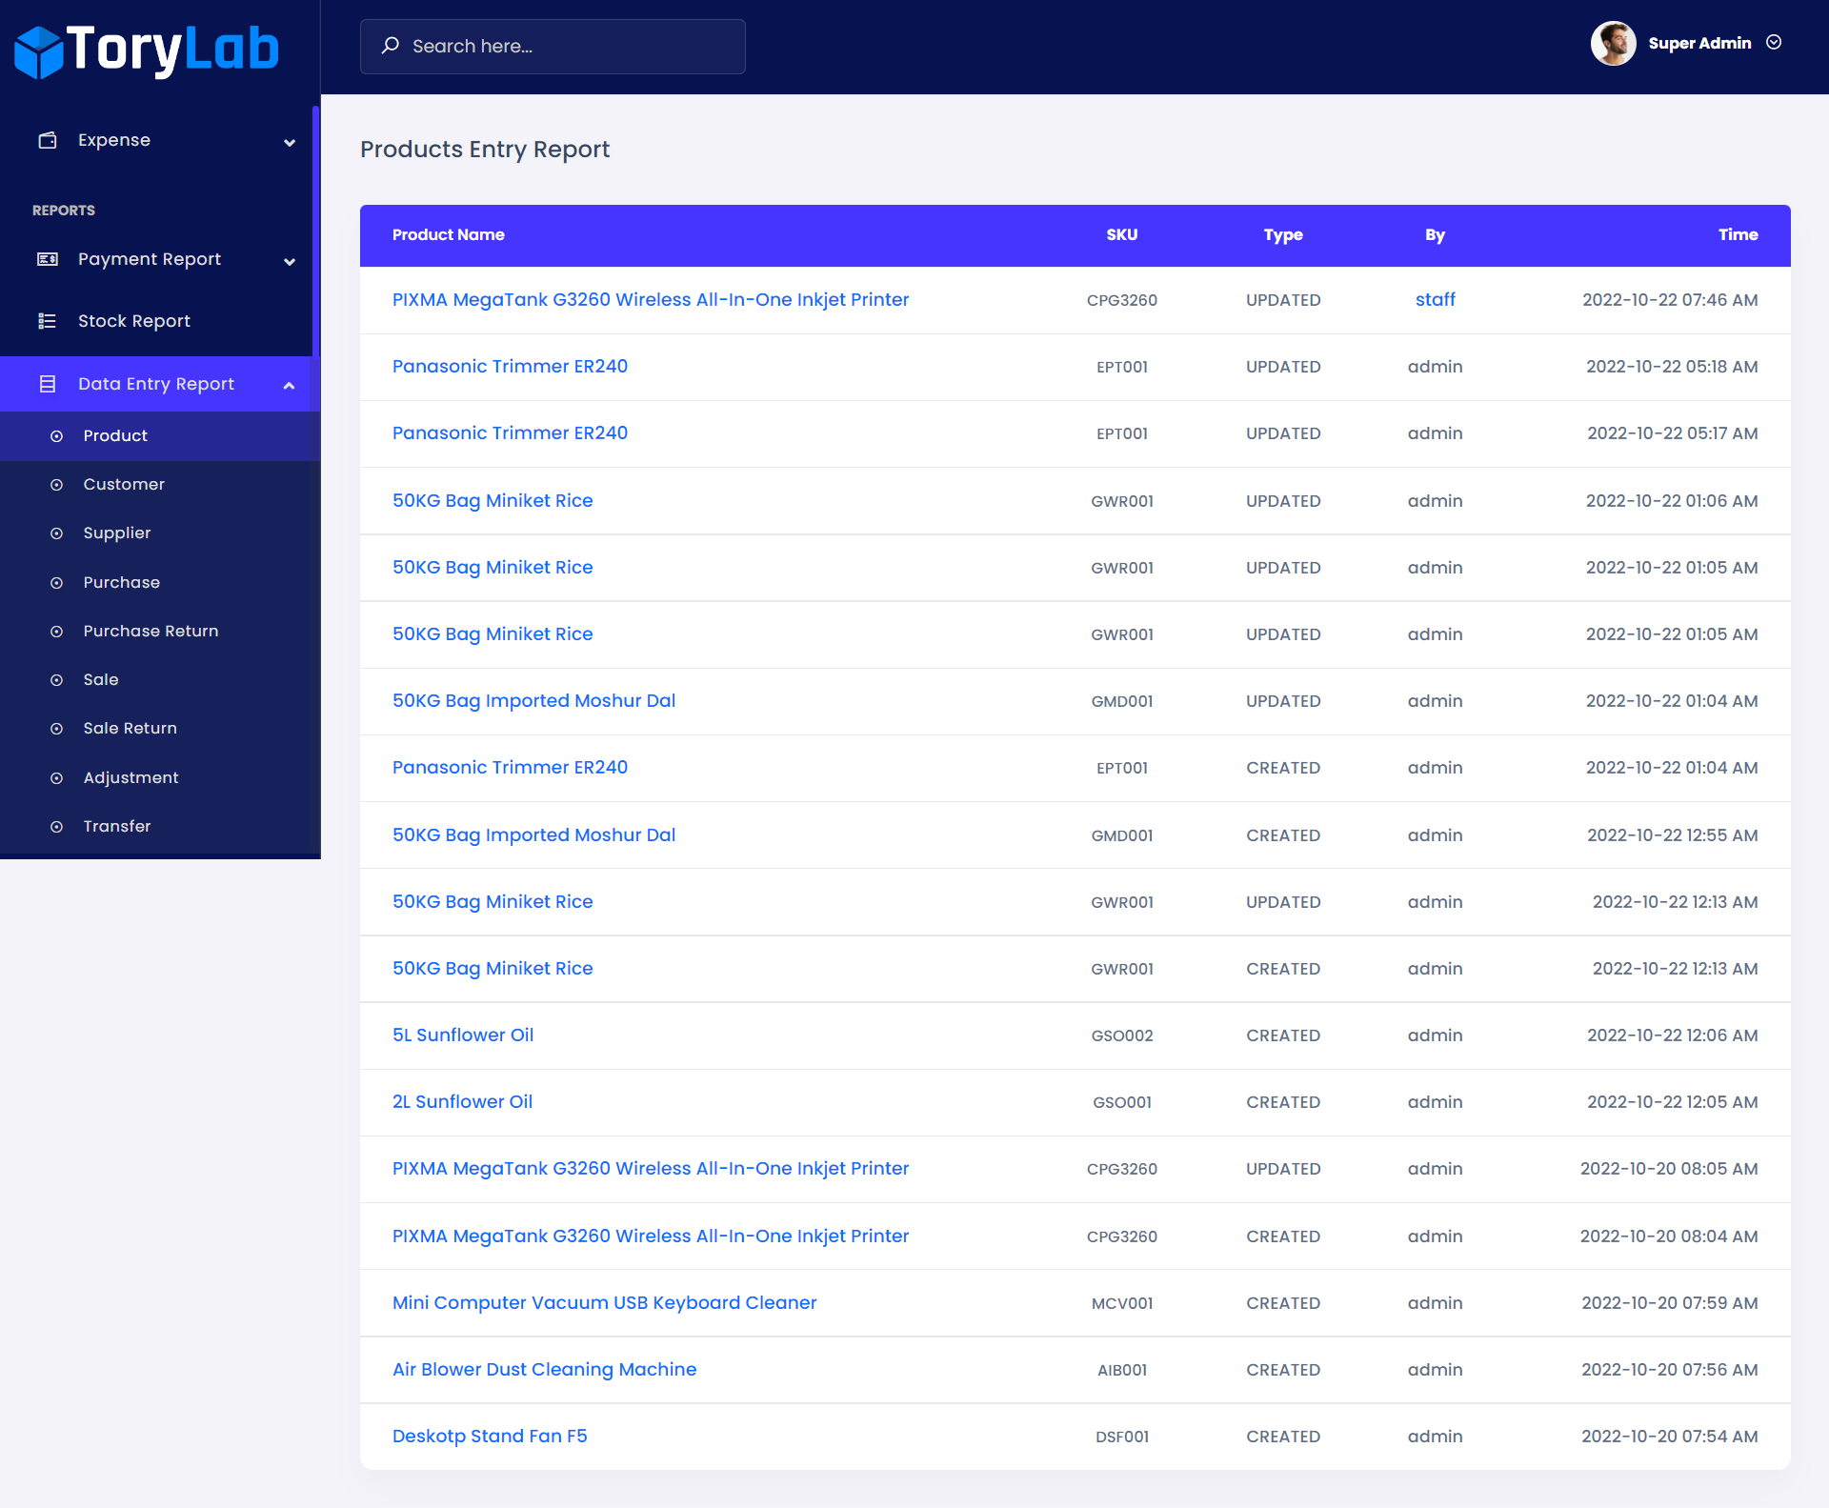Click the ToryLab cube logo

click(39, 51)
